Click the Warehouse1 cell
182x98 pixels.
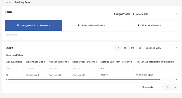click(32, 75)
